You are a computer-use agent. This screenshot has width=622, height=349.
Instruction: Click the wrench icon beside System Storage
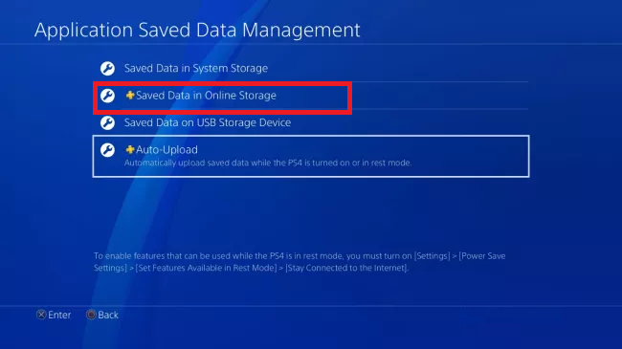[107, 68]
